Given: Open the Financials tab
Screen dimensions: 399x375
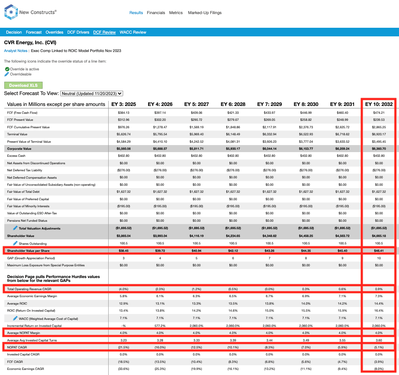Looking at the screenshot, I should (156, 13).
